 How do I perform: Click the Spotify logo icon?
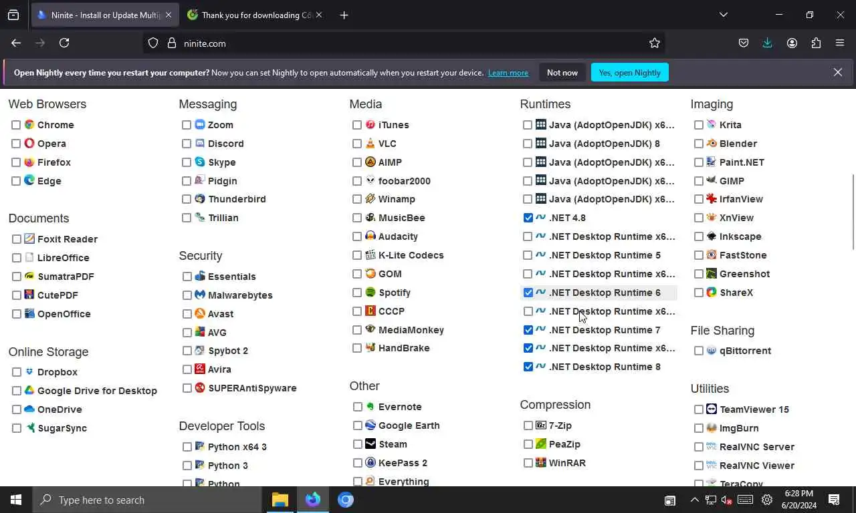tap(370, 293)
